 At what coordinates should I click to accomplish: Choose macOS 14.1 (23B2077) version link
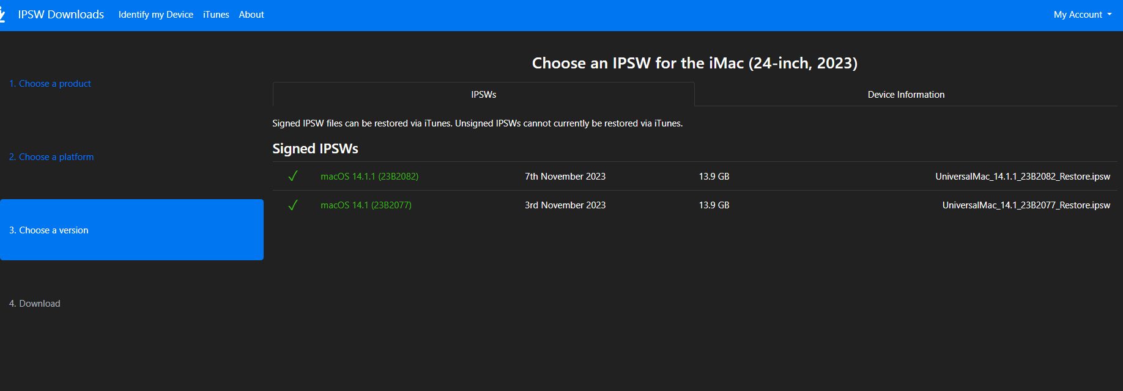pos(366,205)
